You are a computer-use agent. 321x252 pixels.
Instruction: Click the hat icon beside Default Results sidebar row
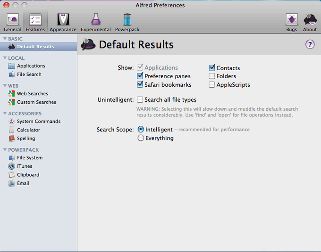(12, 47)
